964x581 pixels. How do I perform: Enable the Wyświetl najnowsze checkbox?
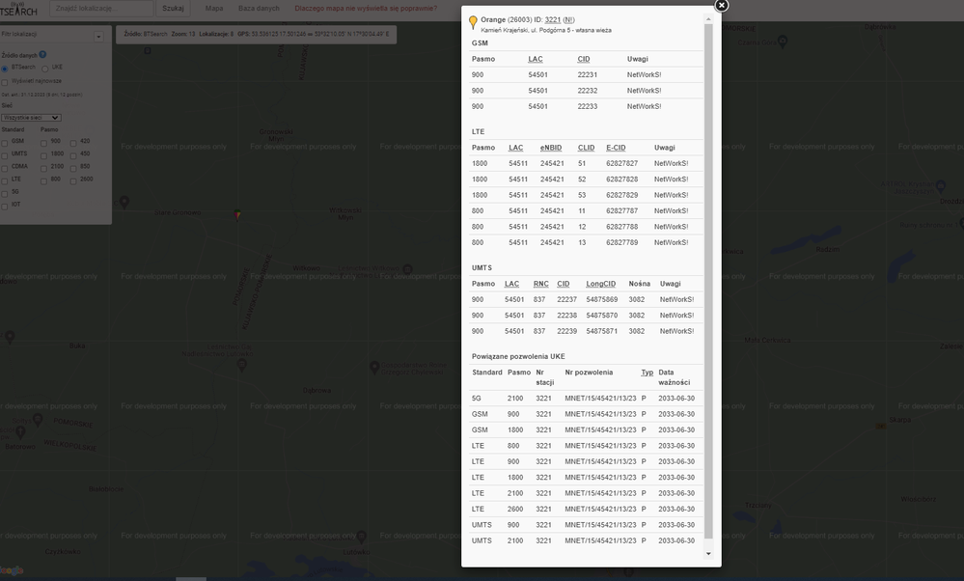pos(5,81)
